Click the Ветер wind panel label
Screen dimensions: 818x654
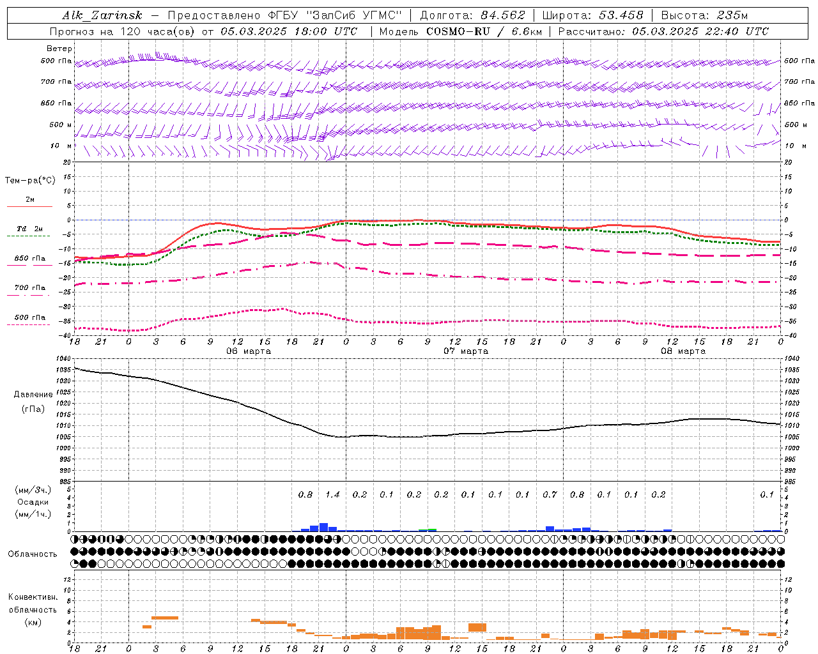[x=59, y=49]
